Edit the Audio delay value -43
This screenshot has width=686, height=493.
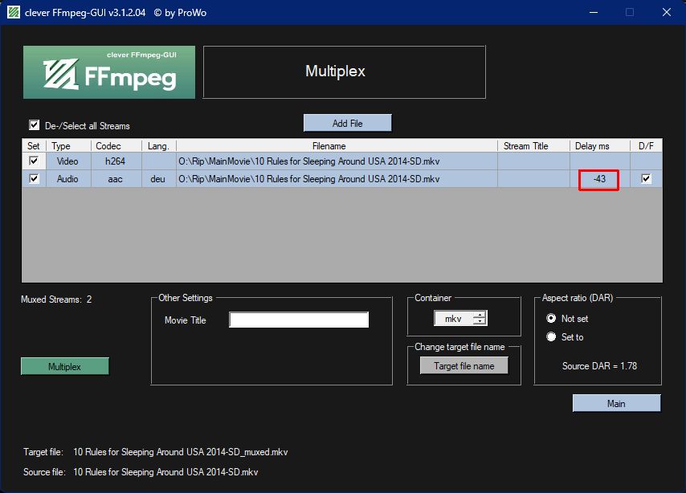pyautogui.click(x=599, y=179)
